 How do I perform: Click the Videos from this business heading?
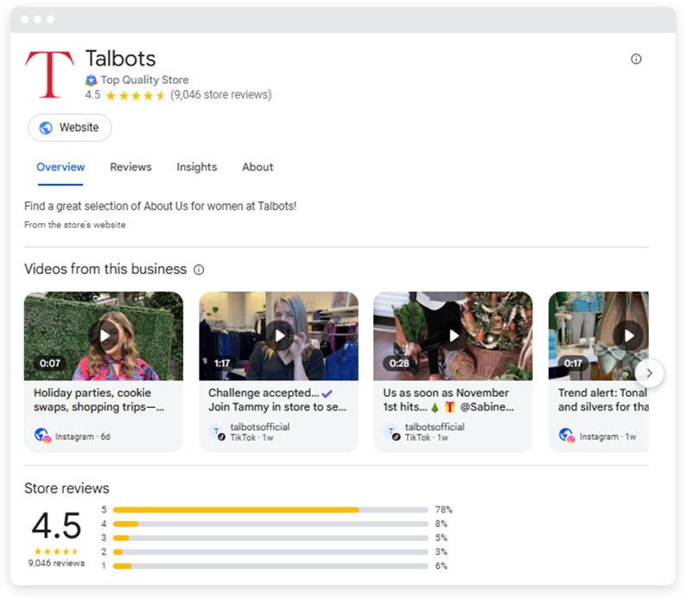pos(105,269)
